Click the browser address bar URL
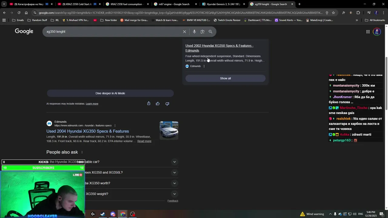Image resolution: width=388 pixels, height=218 pixels. [x=180, y=13]
